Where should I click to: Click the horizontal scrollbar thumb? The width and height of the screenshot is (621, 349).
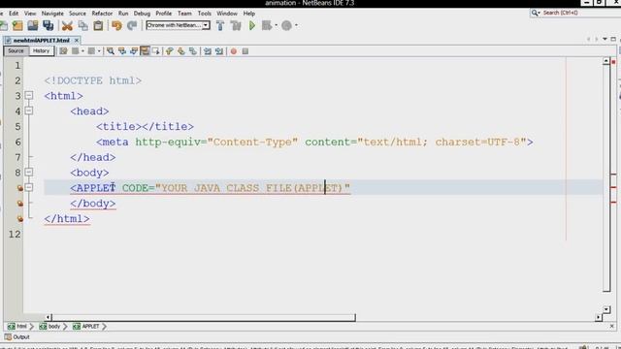click(203, 317)
